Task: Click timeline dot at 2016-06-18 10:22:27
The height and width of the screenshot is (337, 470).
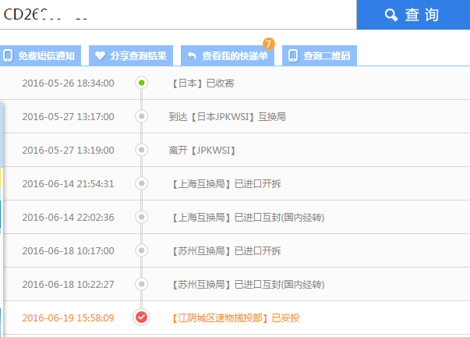Action: pyautogui.click(x=142, y=284)
